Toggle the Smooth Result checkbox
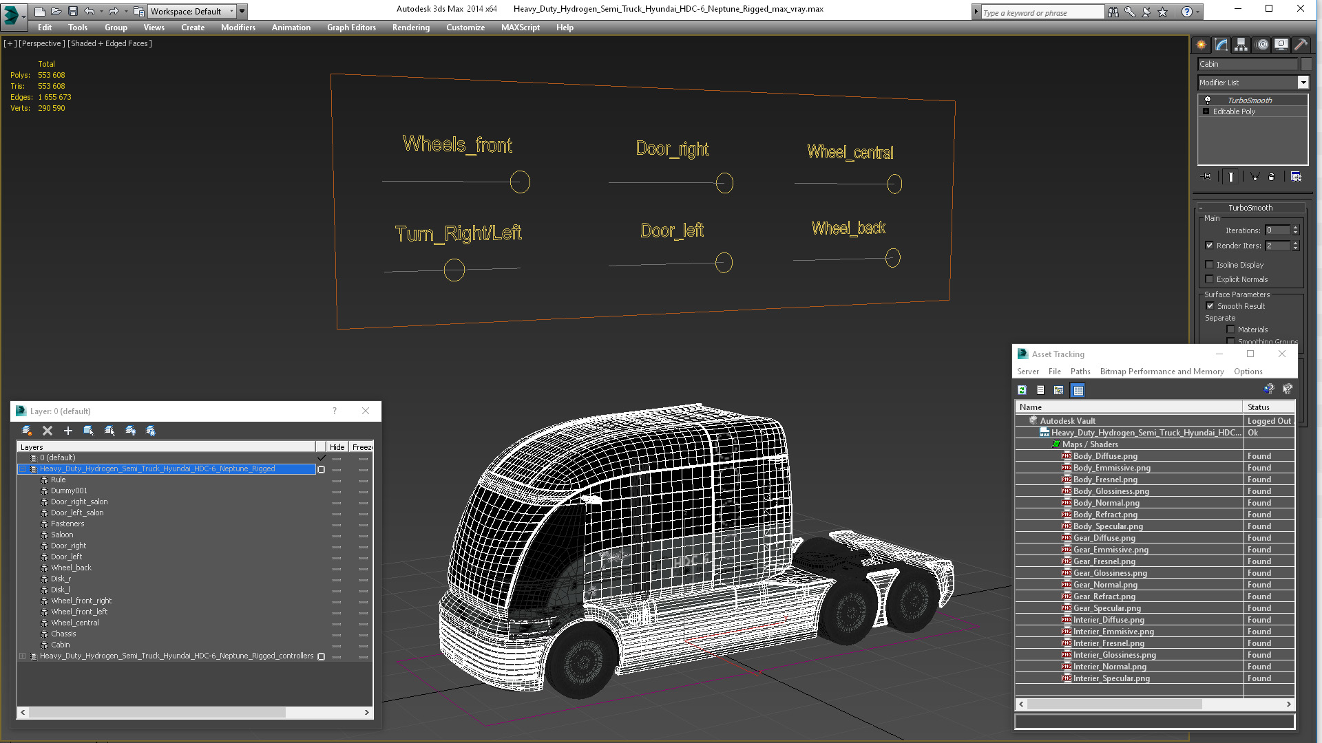1322x743 pixels. point(1210,306)
